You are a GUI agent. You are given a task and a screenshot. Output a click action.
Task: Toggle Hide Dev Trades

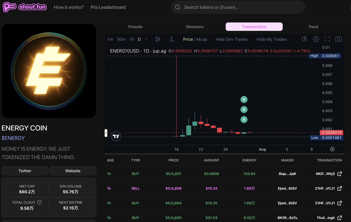click(232, 39)
